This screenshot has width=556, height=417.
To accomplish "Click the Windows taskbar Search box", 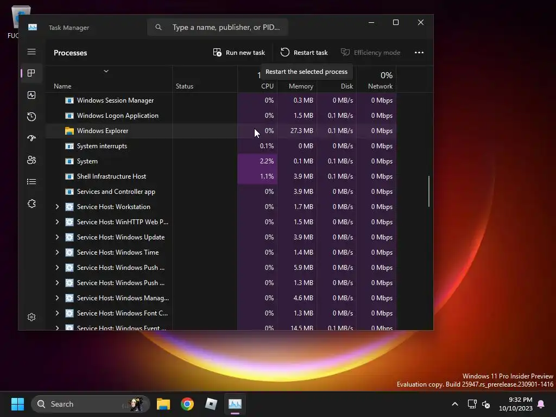I will (91, 404).
